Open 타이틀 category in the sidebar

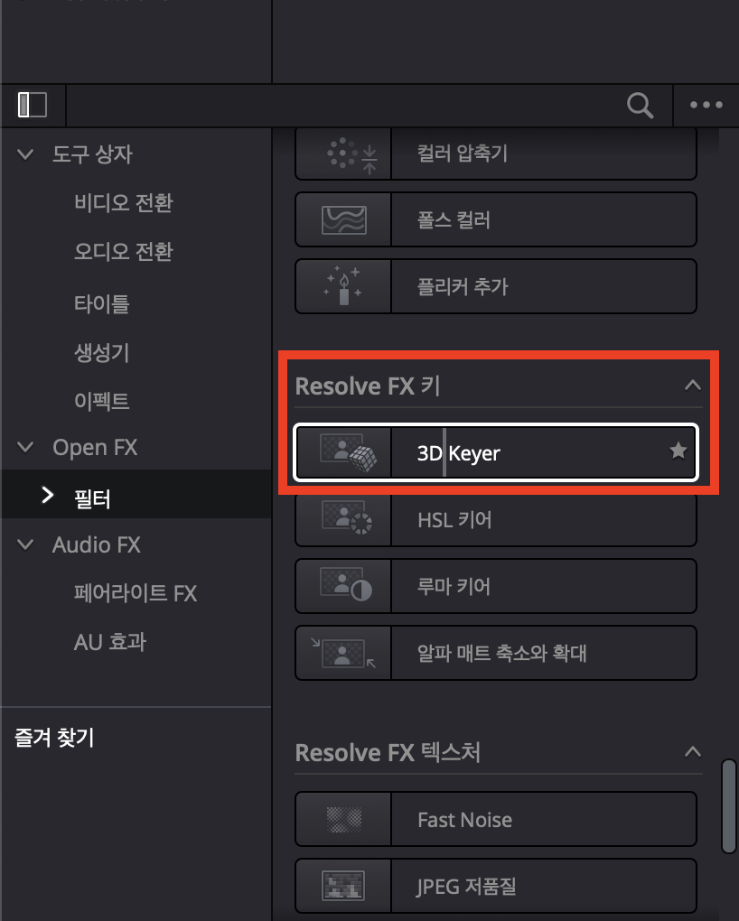coord(102,303)
